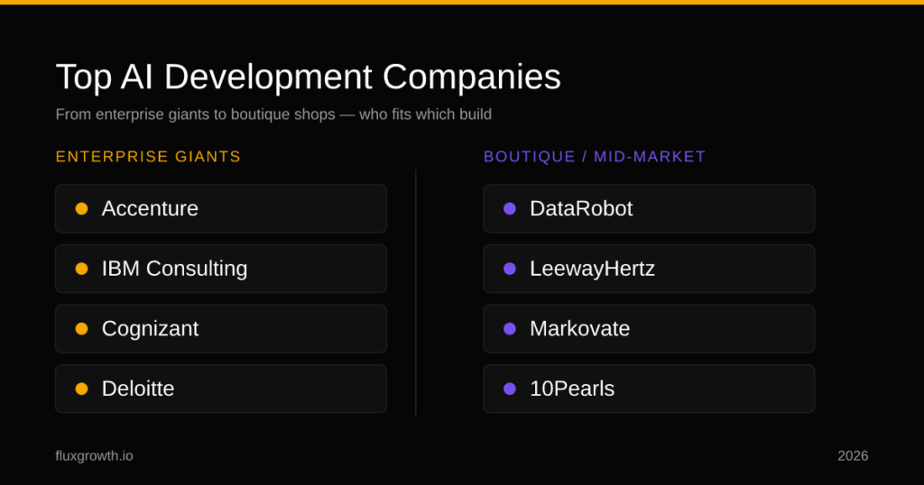Click the orange bullet beside Cognizant
This screenshot has height=485, width=924.
point(82,328)
